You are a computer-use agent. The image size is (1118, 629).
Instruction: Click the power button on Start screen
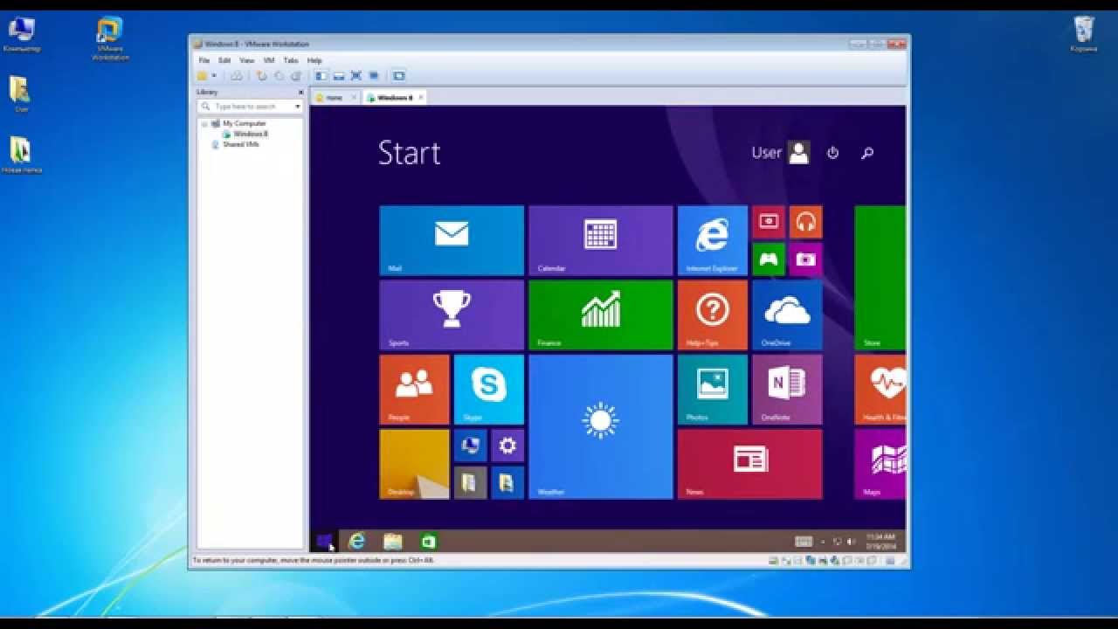coord(832,153)
